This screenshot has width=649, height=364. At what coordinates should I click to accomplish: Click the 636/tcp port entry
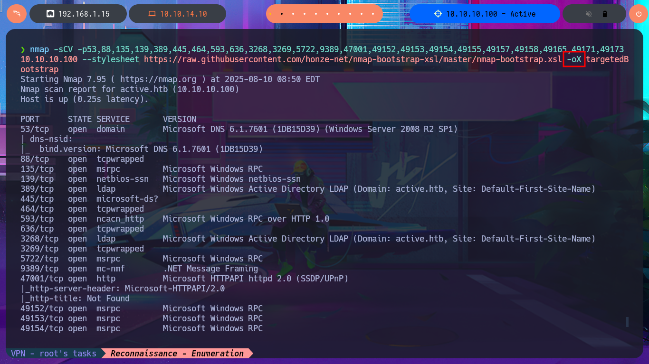[x=37, y=229]
